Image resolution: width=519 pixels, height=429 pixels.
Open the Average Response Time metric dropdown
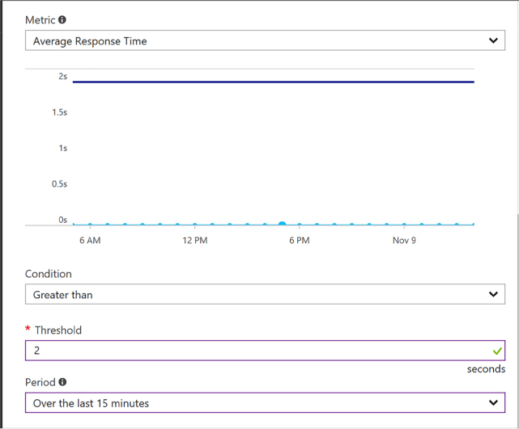click(x=265, y=40)
